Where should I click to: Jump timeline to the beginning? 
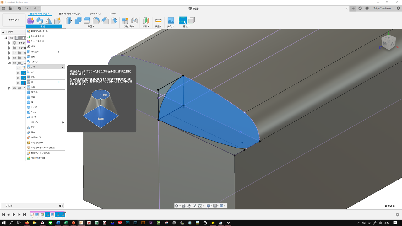pyautogui.click(x=3, y=215)
